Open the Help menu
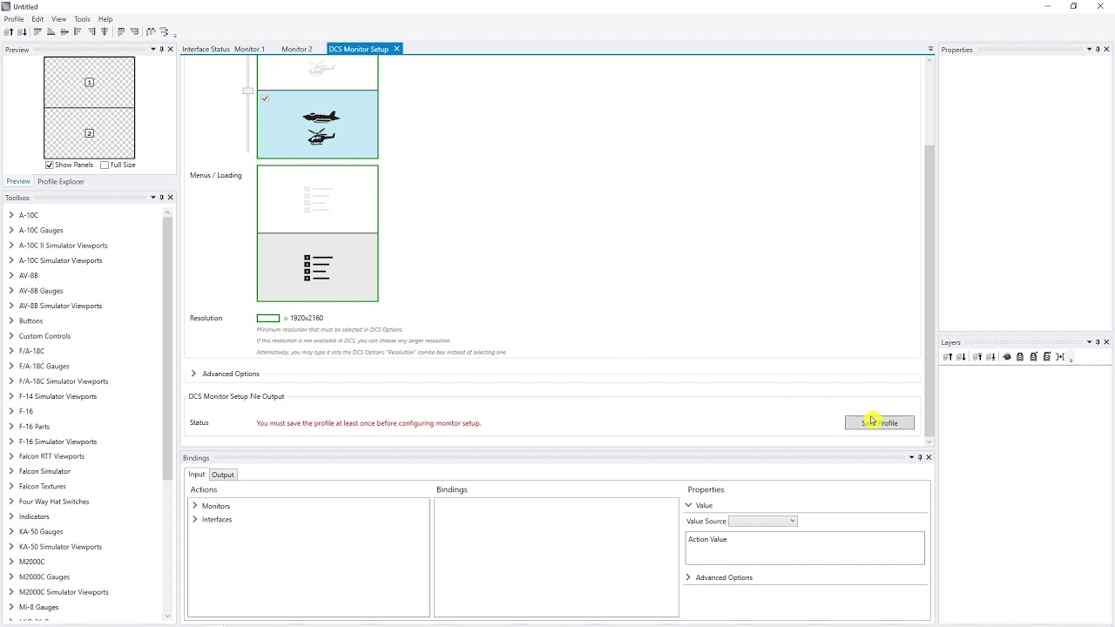 [x=105, y=18]
